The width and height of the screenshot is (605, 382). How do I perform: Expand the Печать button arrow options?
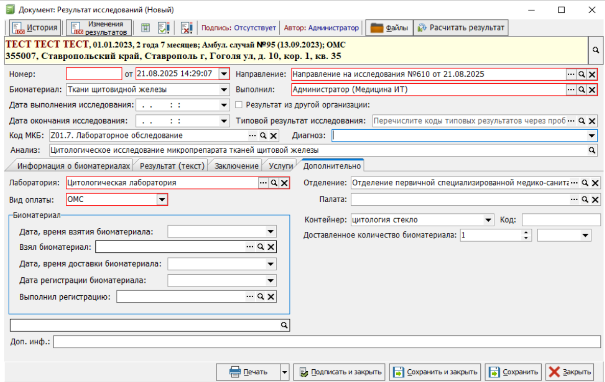click(x=284, y=372)
